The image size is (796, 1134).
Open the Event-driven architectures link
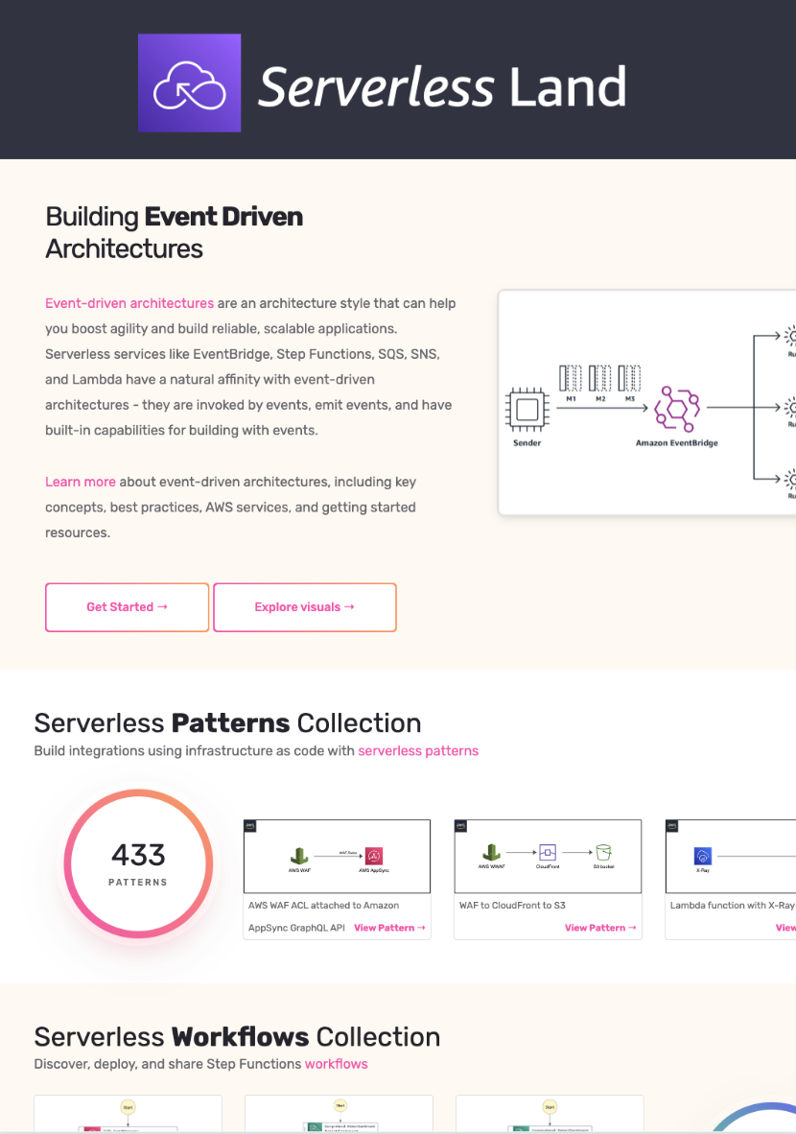(129, 303)
